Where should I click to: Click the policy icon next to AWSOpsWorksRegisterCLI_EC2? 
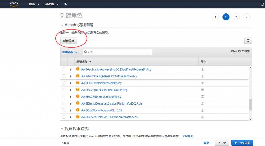pos(78,110)
